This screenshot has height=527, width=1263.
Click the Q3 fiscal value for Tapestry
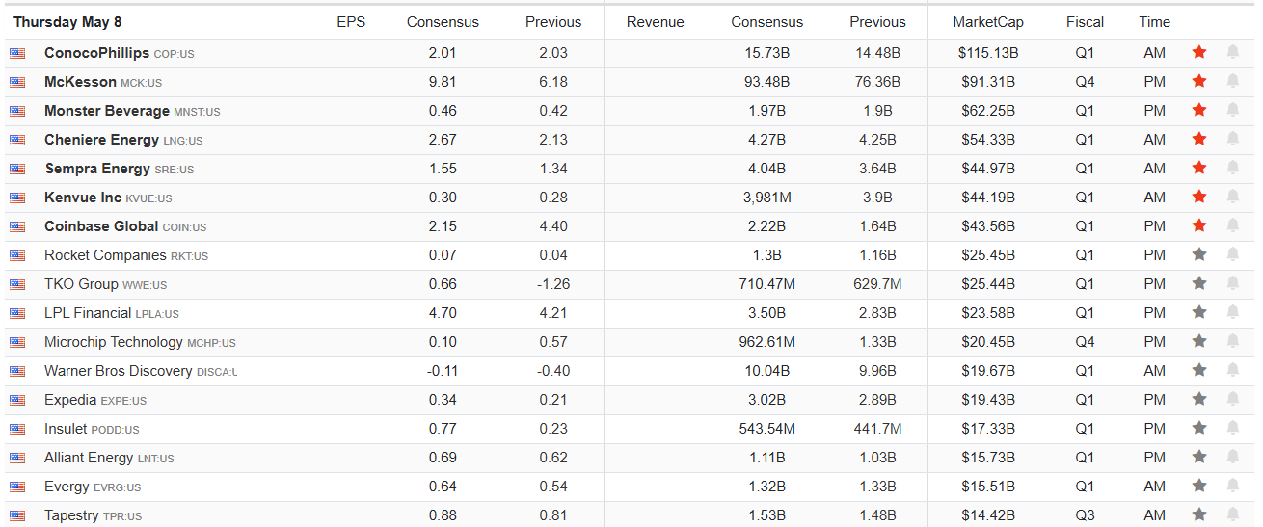pos(1086,515)
